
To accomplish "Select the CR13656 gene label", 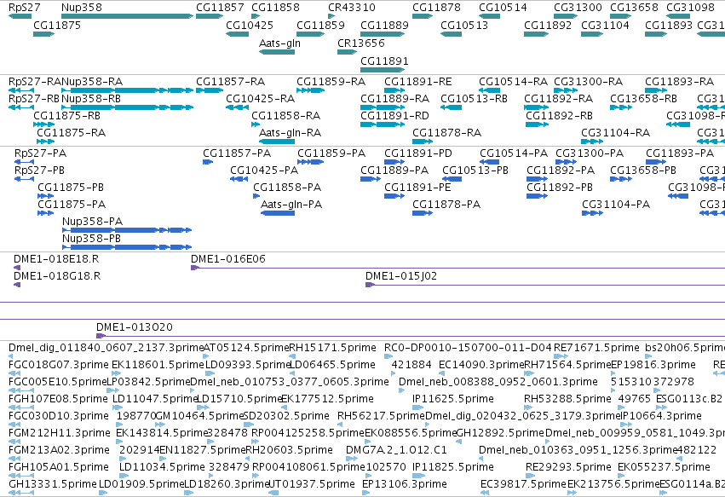I will 361,43.
